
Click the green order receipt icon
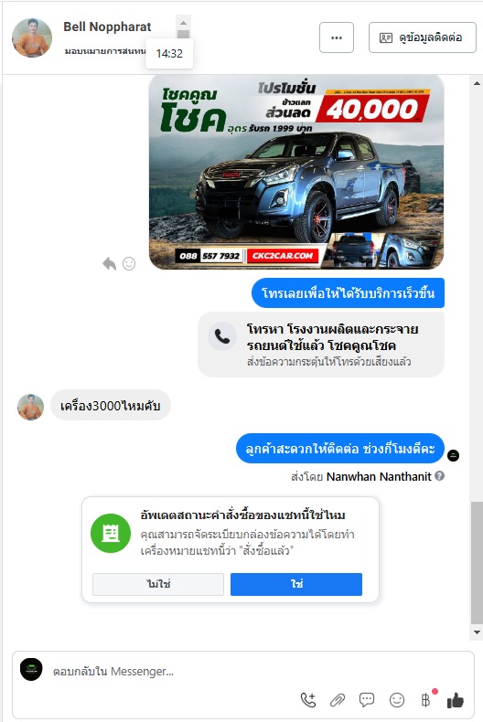click(x=111, y=533)
